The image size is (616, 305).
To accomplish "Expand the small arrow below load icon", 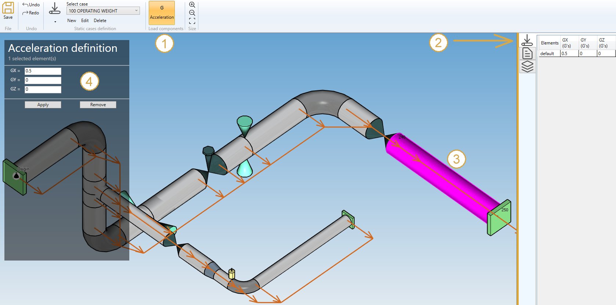I will (x=55, y=22).
